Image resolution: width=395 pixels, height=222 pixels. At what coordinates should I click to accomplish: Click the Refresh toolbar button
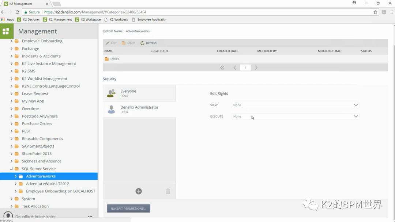click(x=148, y=43)
